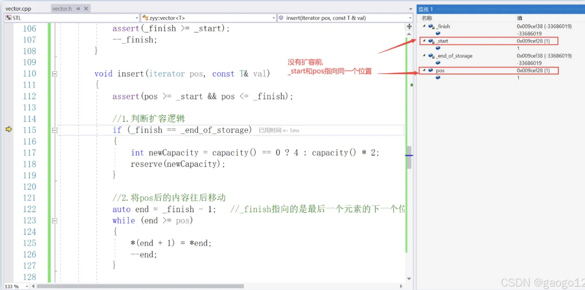Close the vector.h tab
The width and height of the screenshot is (585, 290).
coord(86,9)
